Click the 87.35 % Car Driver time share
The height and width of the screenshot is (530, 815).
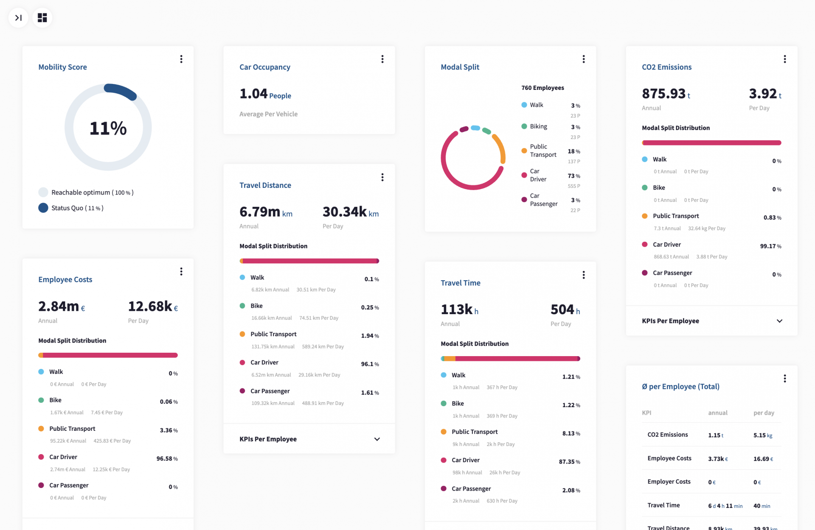click(x=569, y=462)
